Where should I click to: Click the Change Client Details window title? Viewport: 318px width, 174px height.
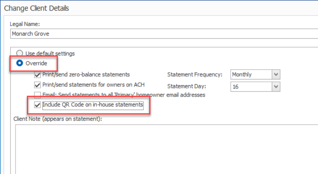coord(37,8)
